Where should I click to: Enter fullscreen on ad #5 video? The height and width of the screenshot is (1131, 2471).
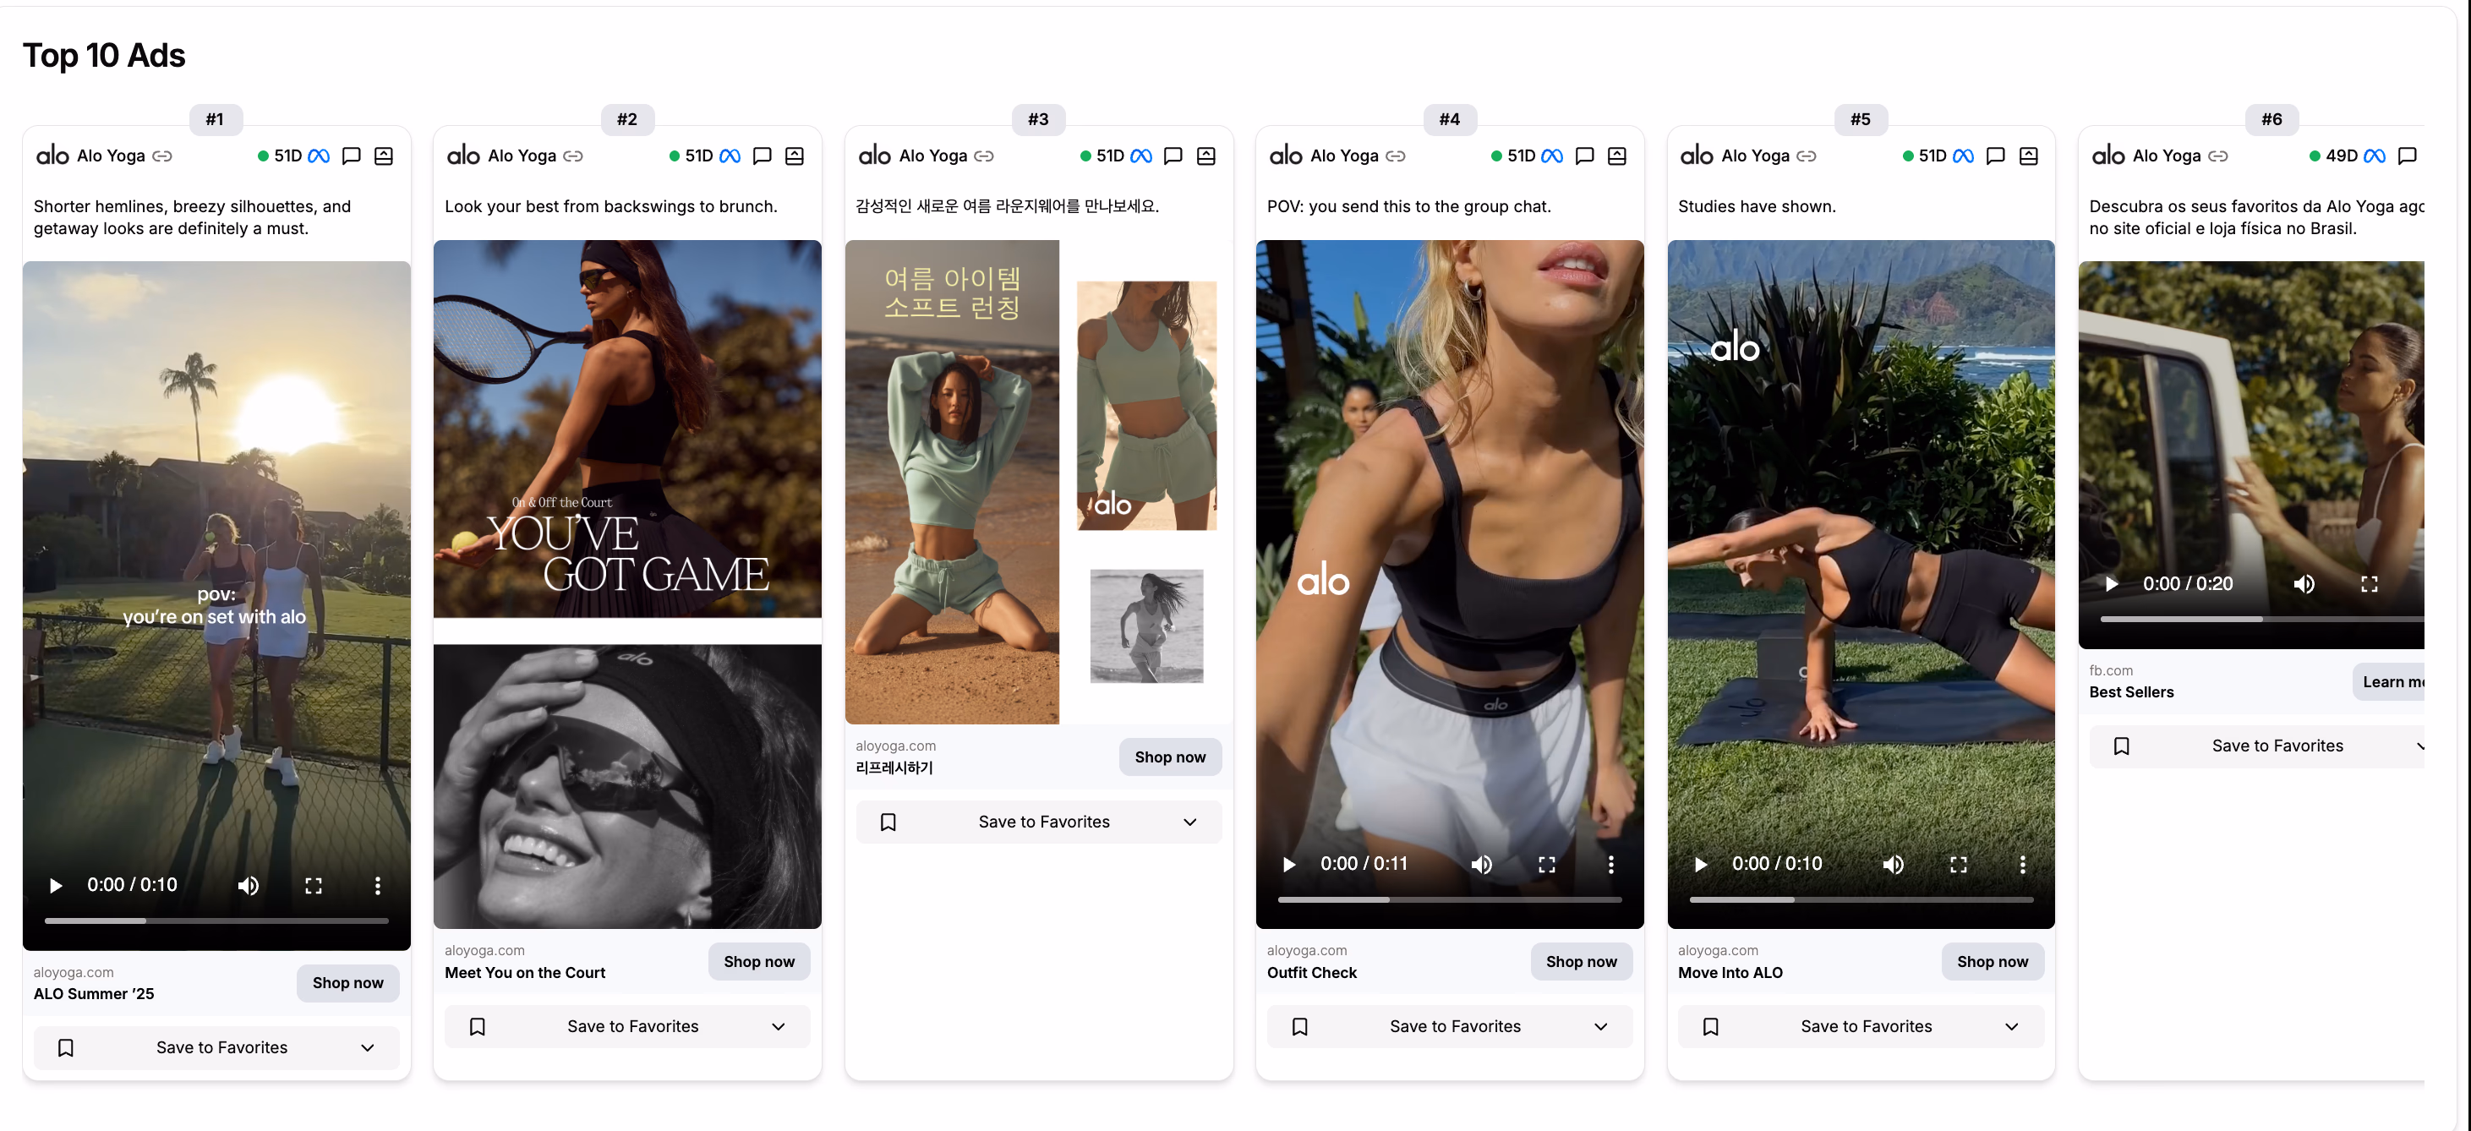tap(1959, 865)
